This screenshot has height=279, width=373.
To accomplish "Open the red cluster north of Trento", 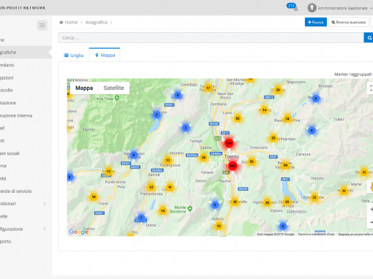I will tap(229, 143).
